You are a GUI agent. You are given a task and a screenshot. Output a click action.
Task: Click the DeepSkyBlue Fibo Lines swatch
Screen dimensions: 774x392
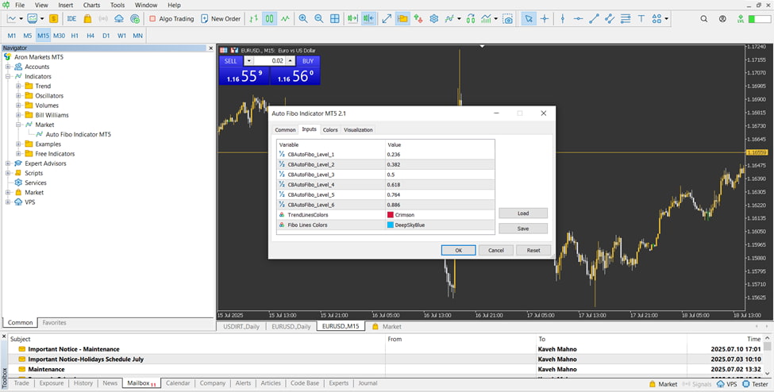tap(391, 225)
